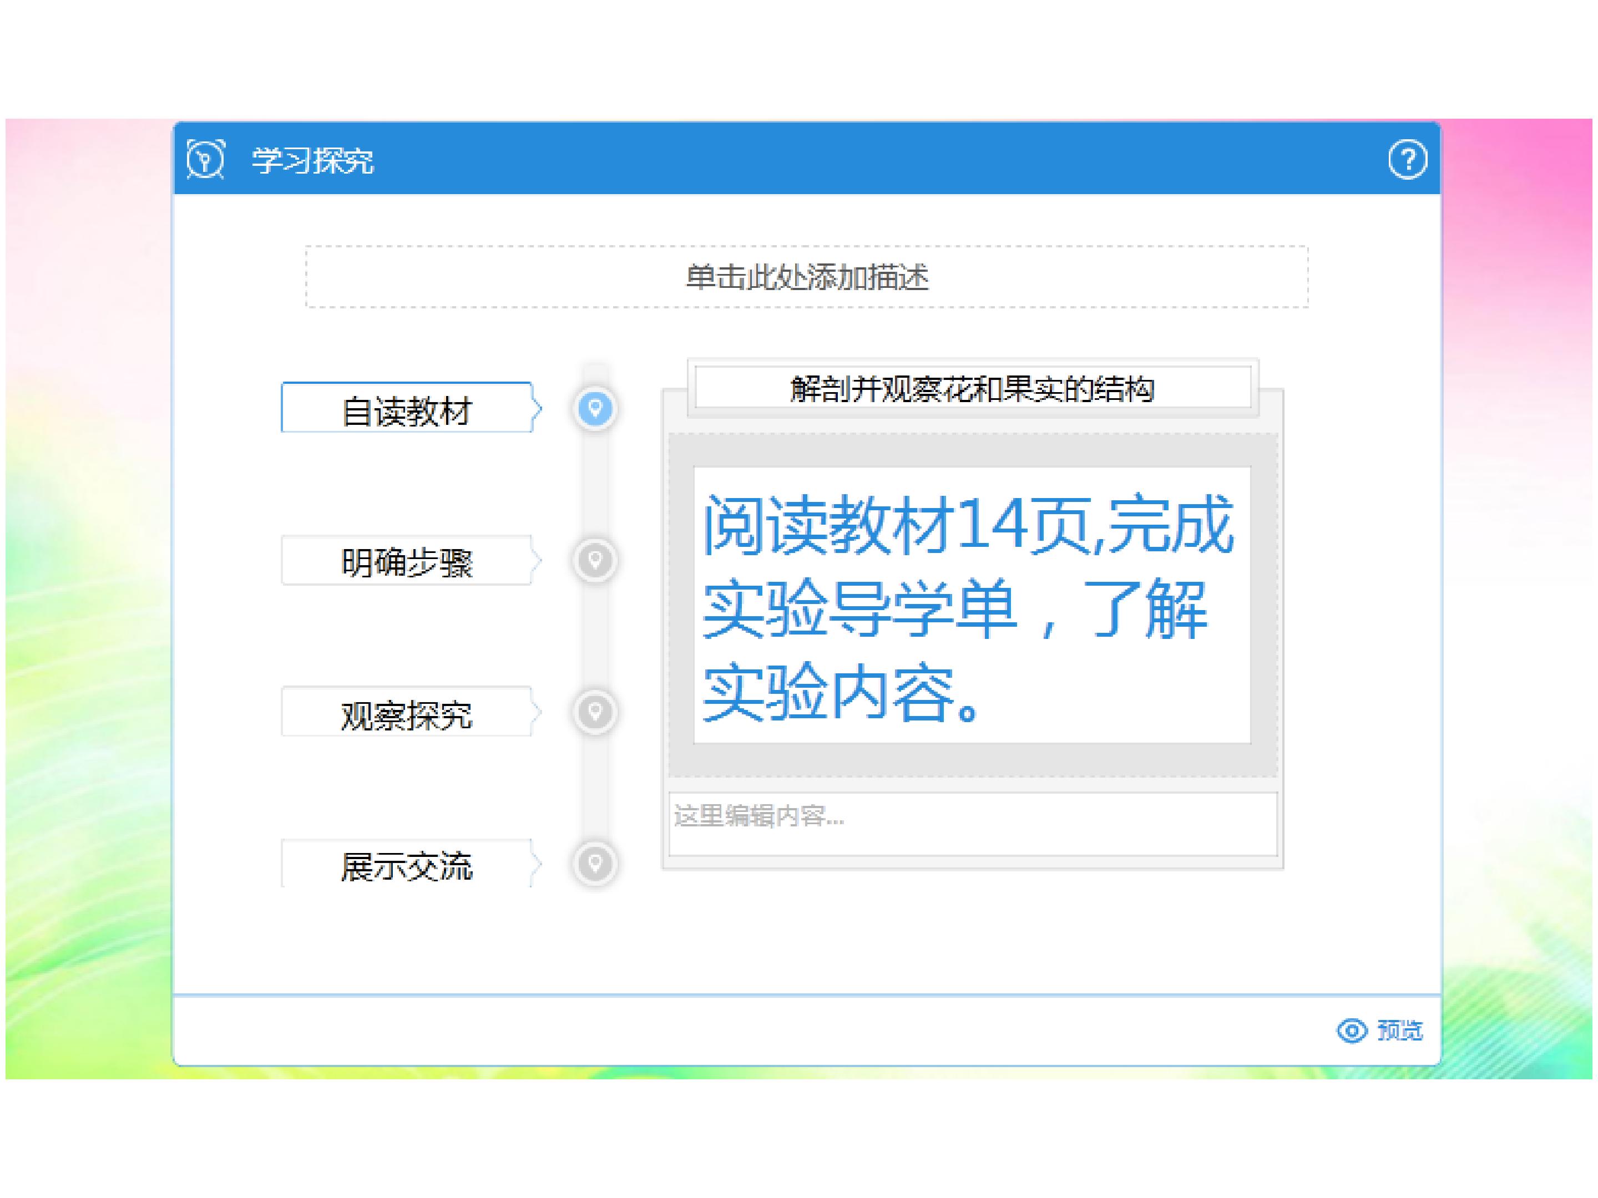Click the arrow tip of 明确步骤 label

click(x=537, y=560)
